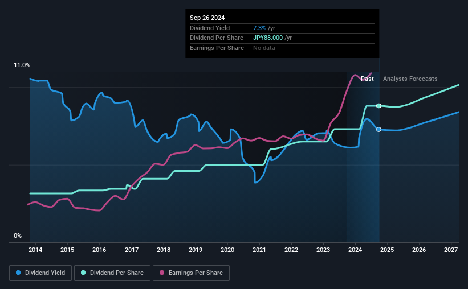Click the 11.0% y-axis label
The image size is (468, 289).
coord(22,65)
